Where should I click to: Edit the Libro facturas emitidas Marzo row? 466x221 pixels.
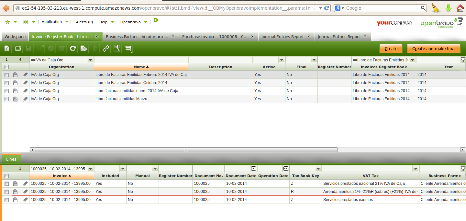click(25, 99)
